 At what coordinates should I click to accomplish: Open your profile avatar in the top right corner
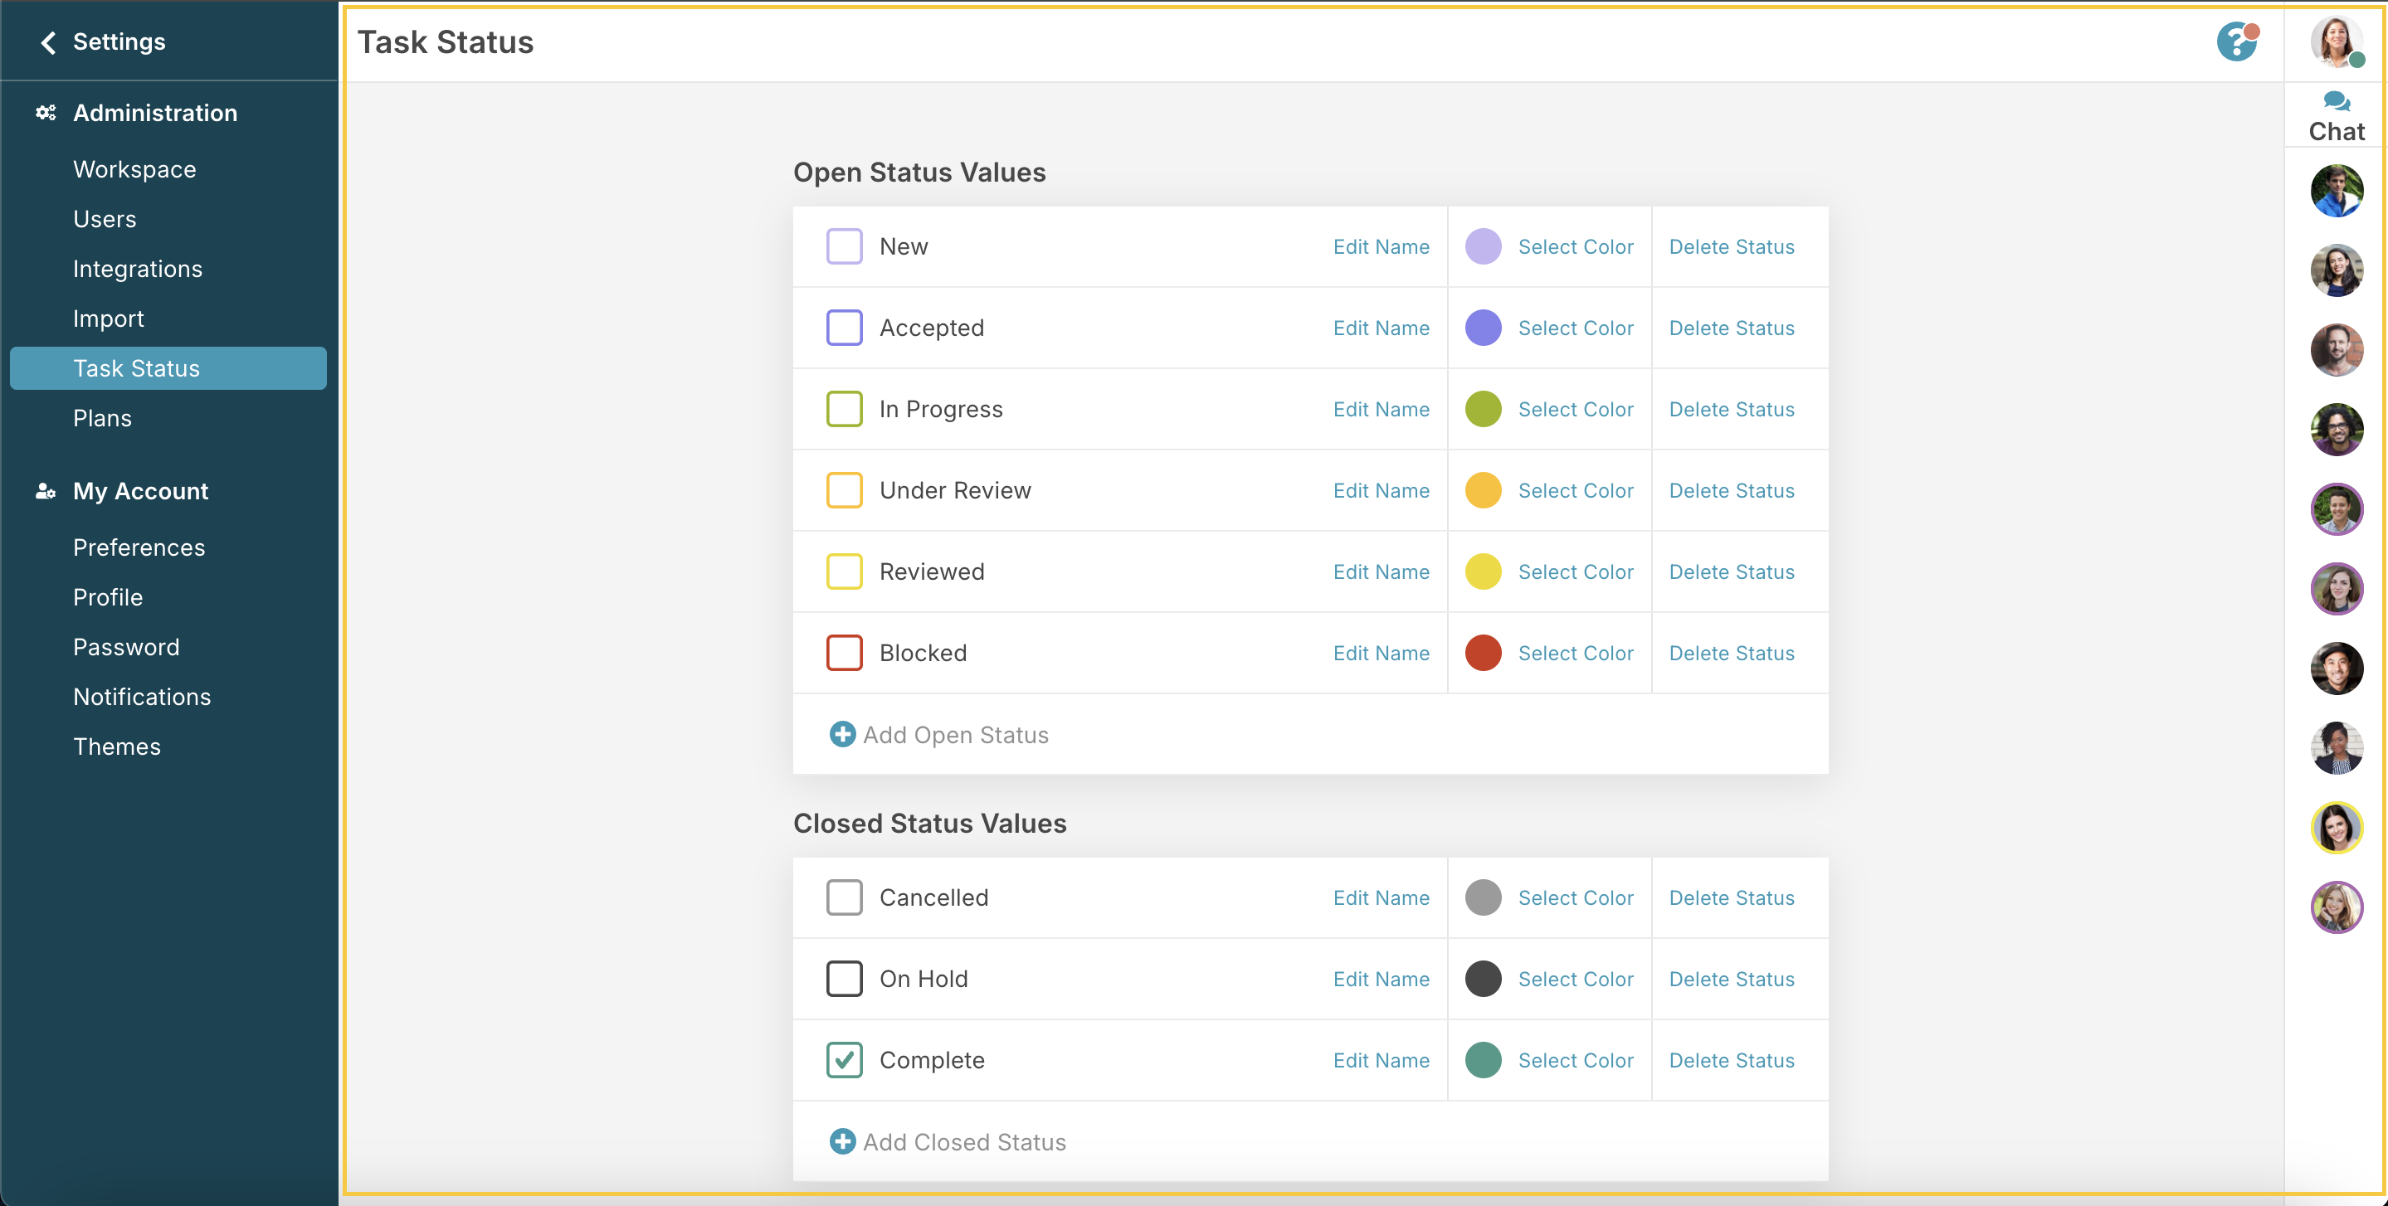2337,41
